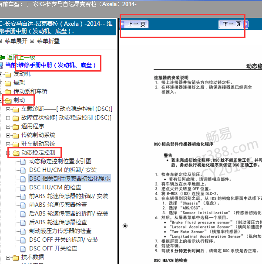Expand 故障症状检修 DSC folder plus sign
Screen dimensions: 262x264
point(8,118)
